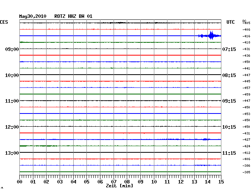Click the 07:15 UTC time label
252x192 pixels.
229,49
